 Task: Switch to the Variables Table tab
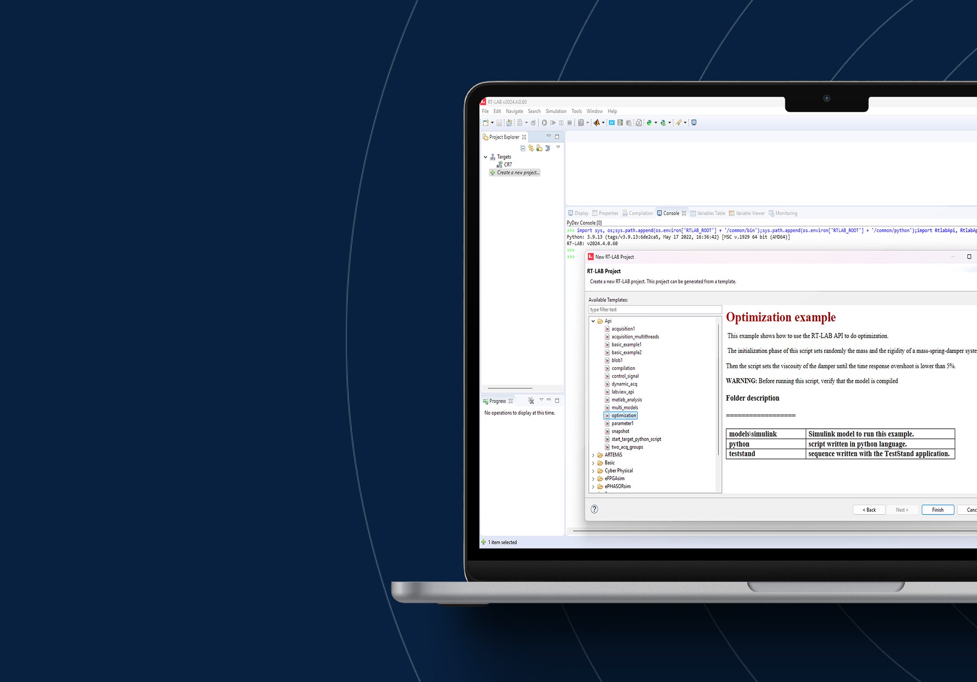pyautogui.click(x=709, y=213)
